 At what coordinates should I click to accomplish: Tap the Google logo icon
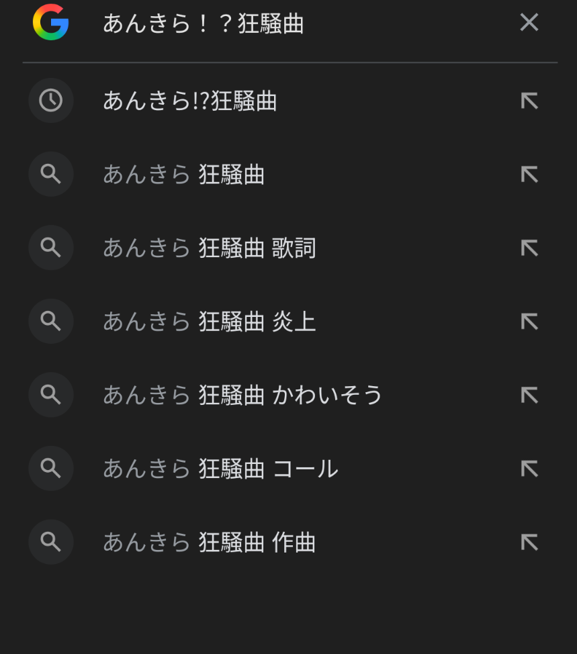pyautogui.click(x=50, y=22)
